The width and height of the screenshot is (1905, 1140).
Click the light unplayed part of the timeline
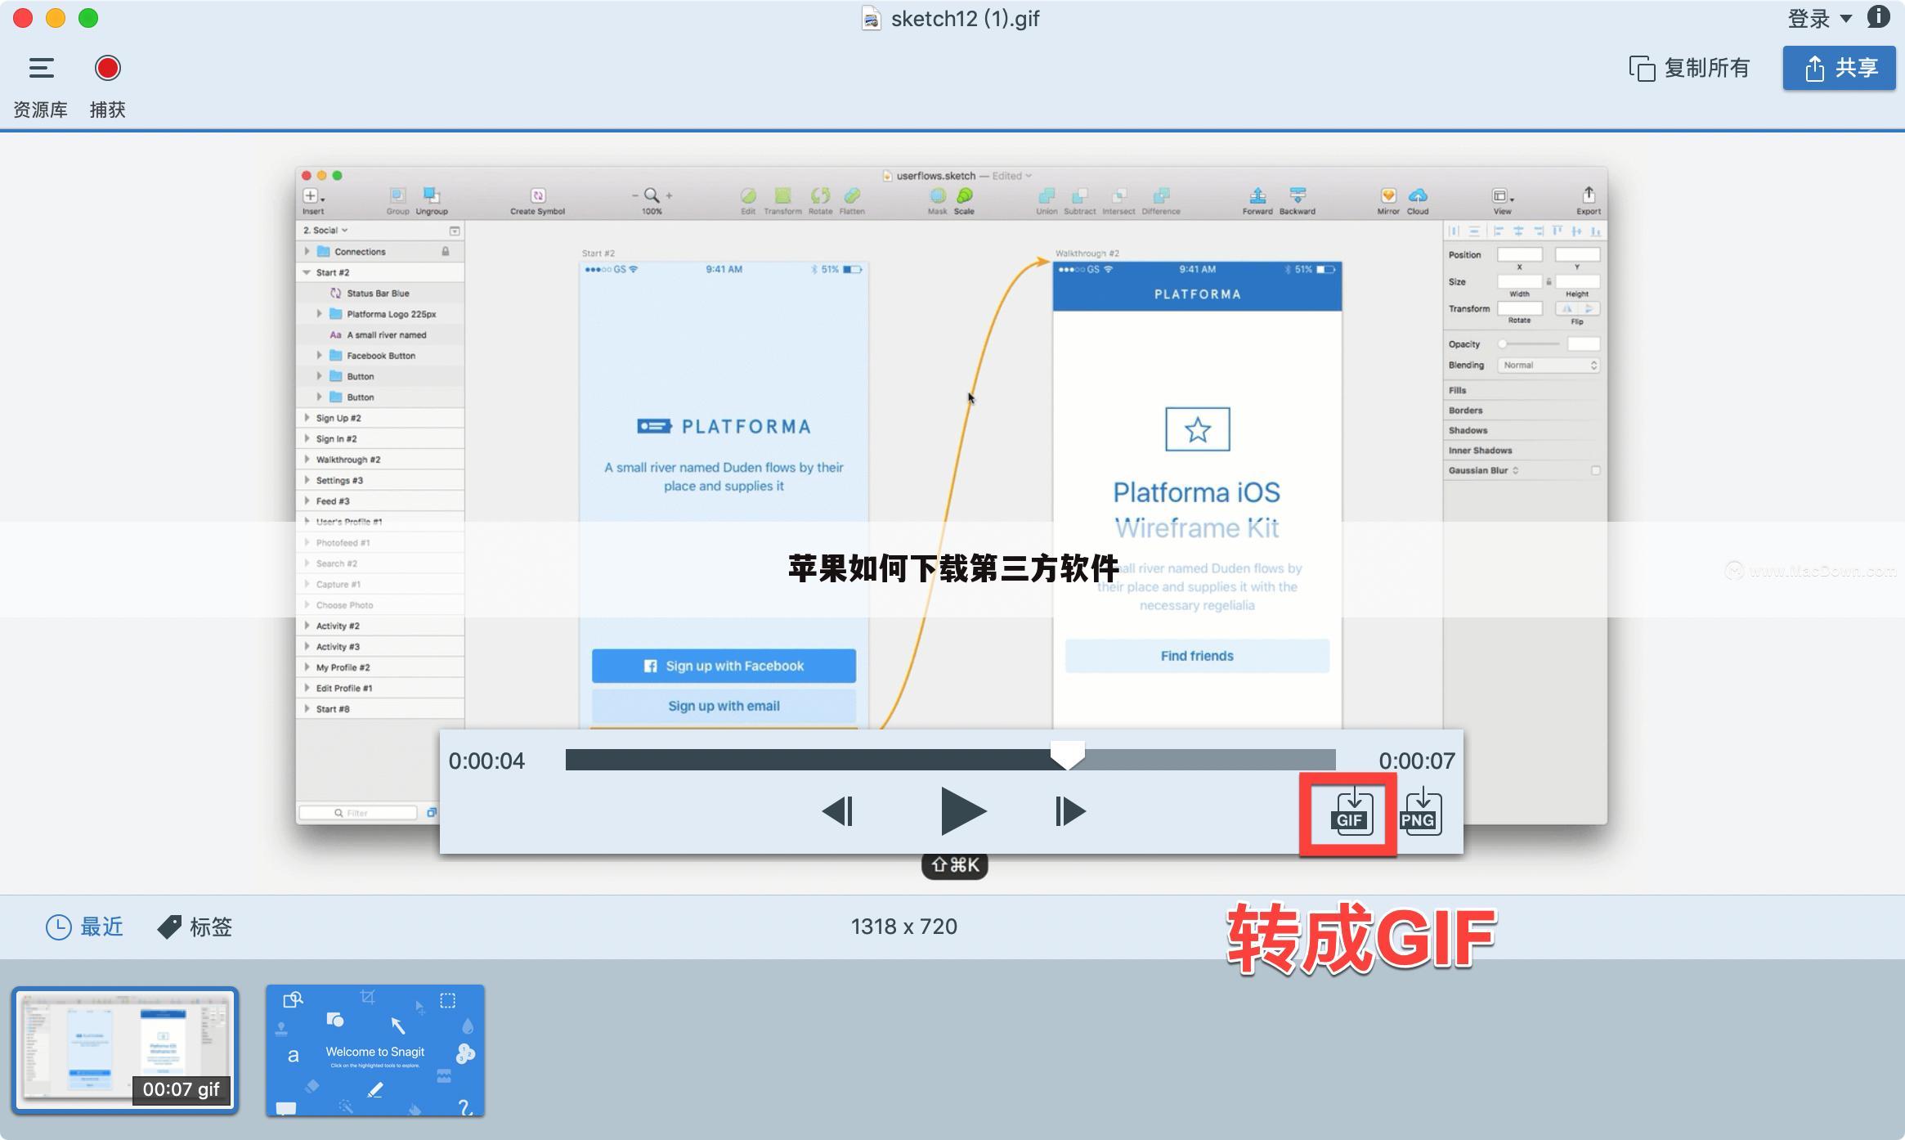click(1210, 760)
